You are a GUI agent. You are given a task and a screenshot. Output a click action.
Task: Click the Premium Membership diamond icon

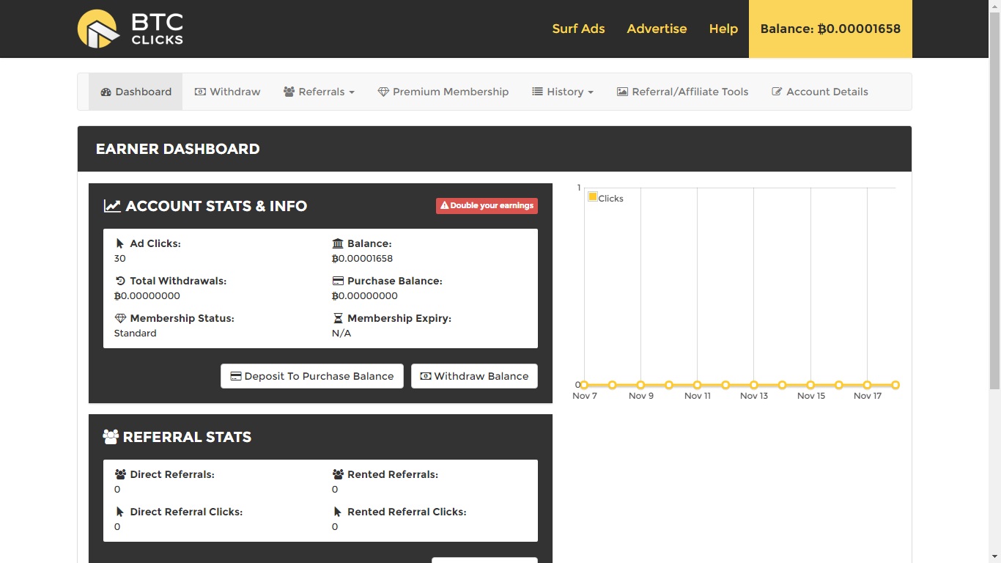(383, 92)
